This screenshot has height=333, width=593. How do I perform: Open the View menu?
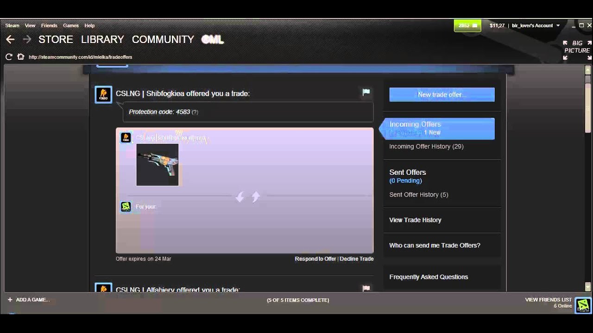30,25
